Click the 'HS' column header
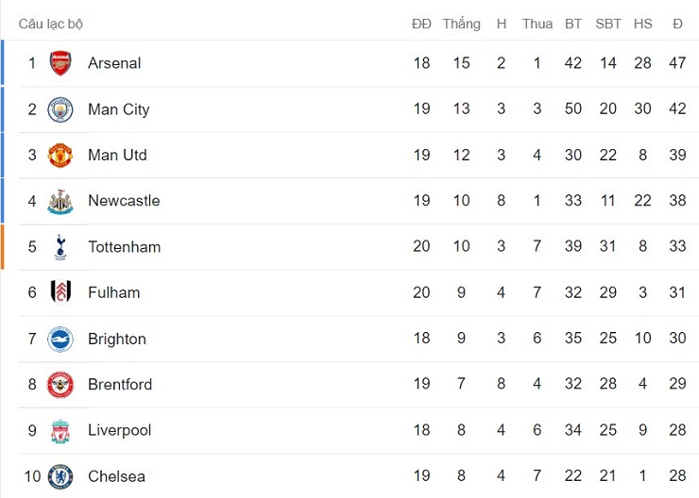 coord(643,24)
